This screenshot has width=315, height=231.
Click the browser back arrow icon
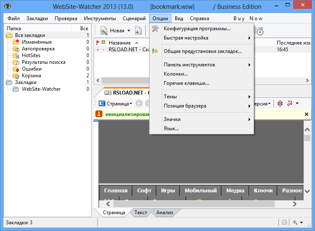tap(139, 103)
